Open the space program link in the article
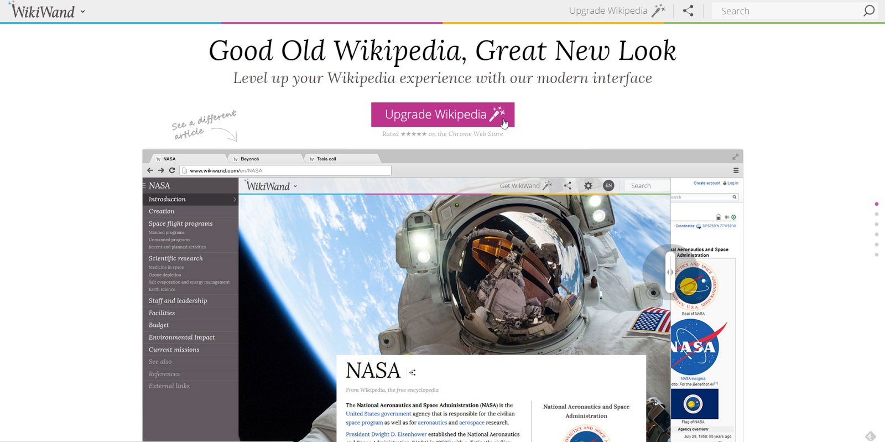 coord(364,423)
